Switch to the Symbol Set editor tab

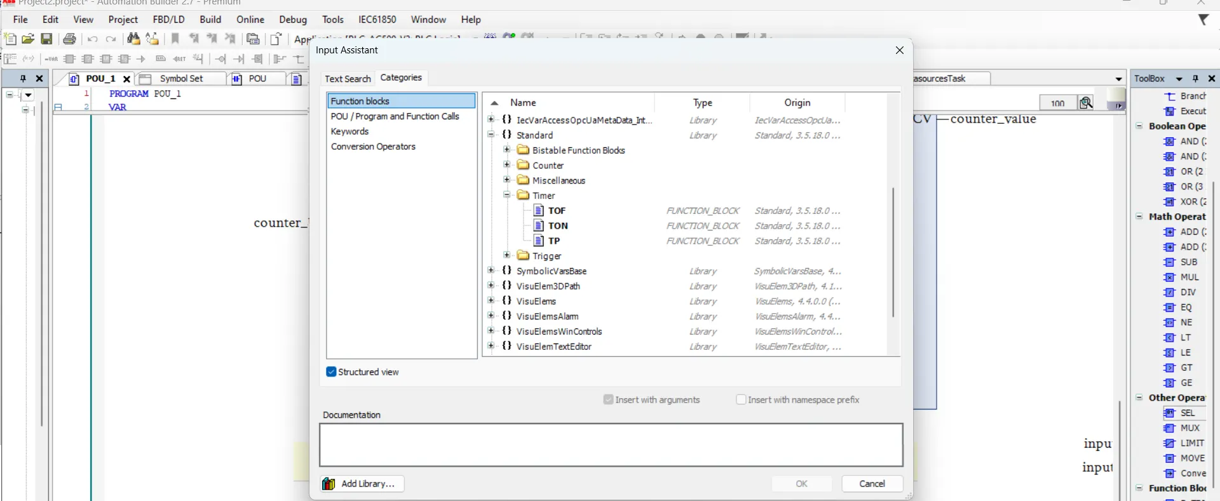click(181, 79)
